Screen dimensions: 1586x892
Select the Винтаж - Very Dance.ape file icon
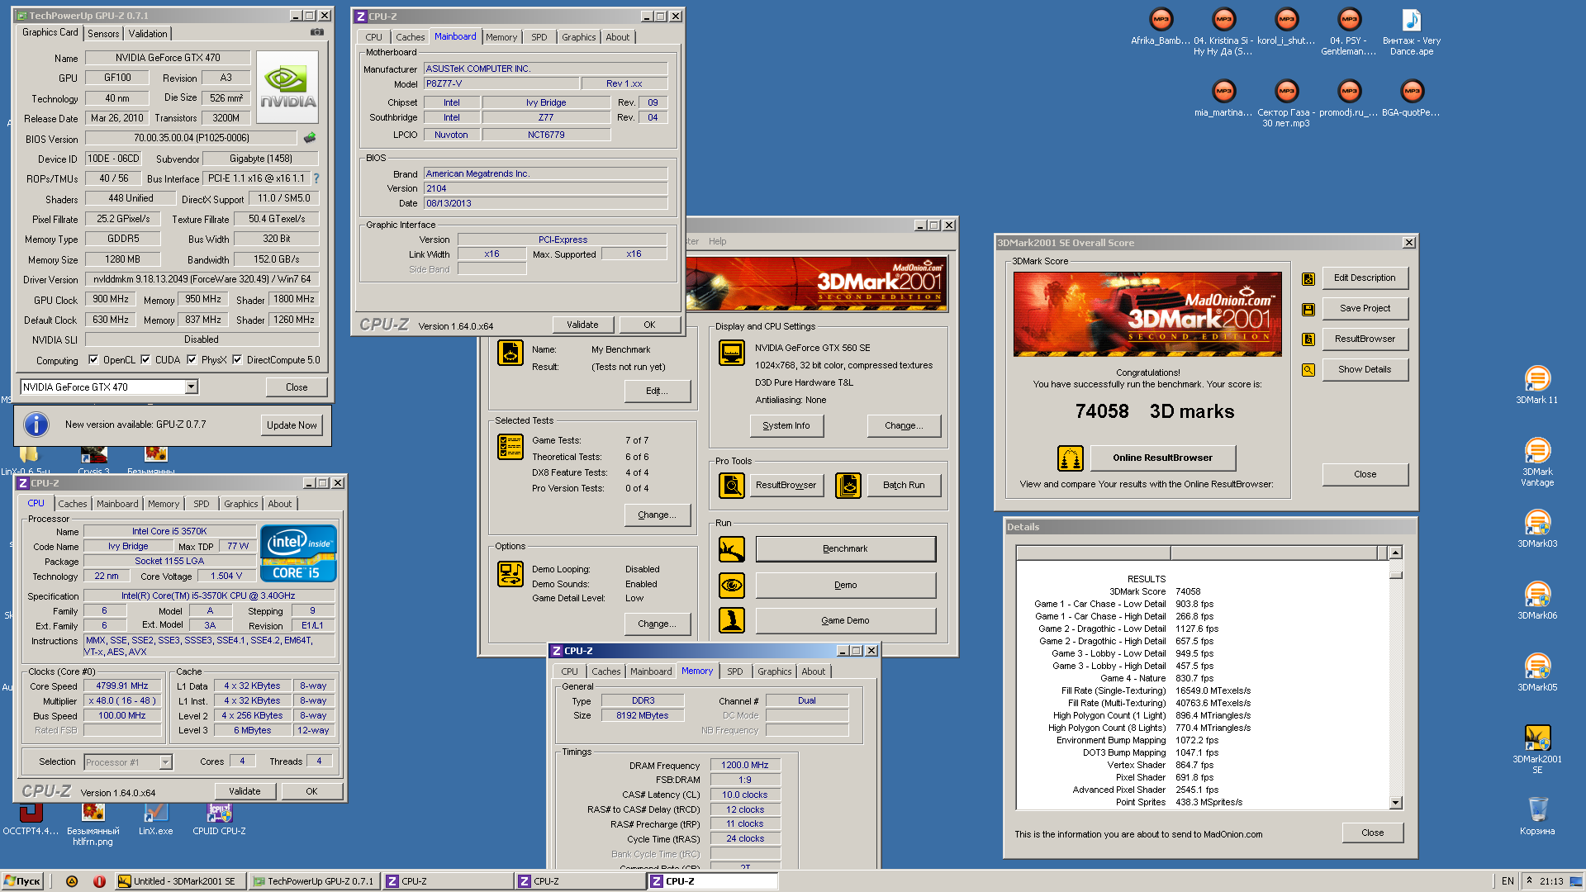pos(1411,31)
